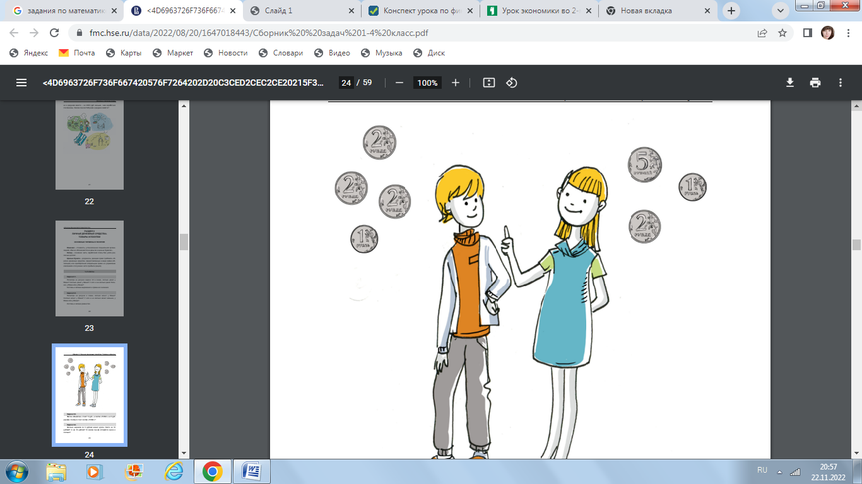Go back in the browser

tap(14, 33)
